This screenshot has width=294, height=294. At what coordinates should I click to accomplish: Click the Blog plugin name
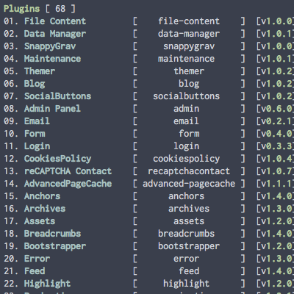point(35,84)
